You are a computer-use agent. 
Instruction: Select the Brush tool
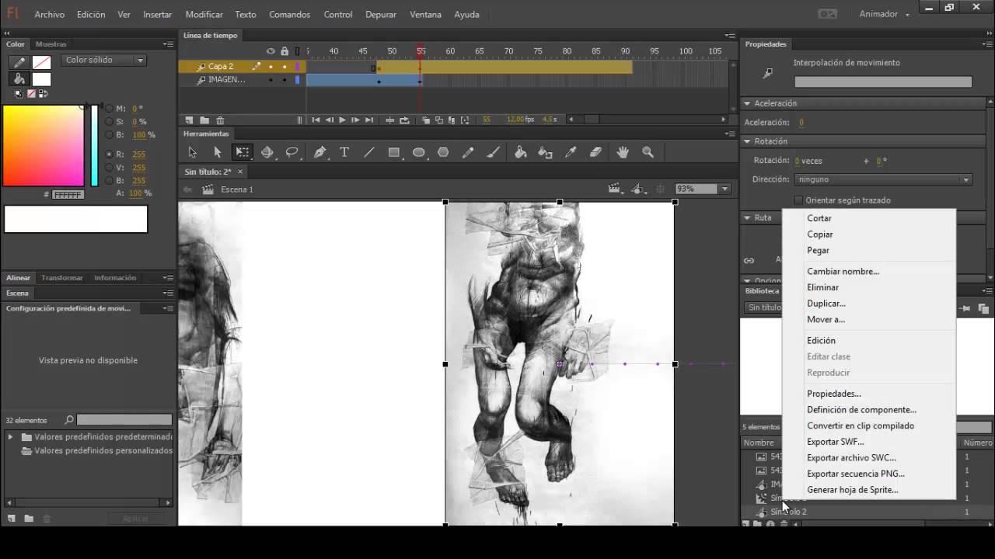(x=493, y=153)
